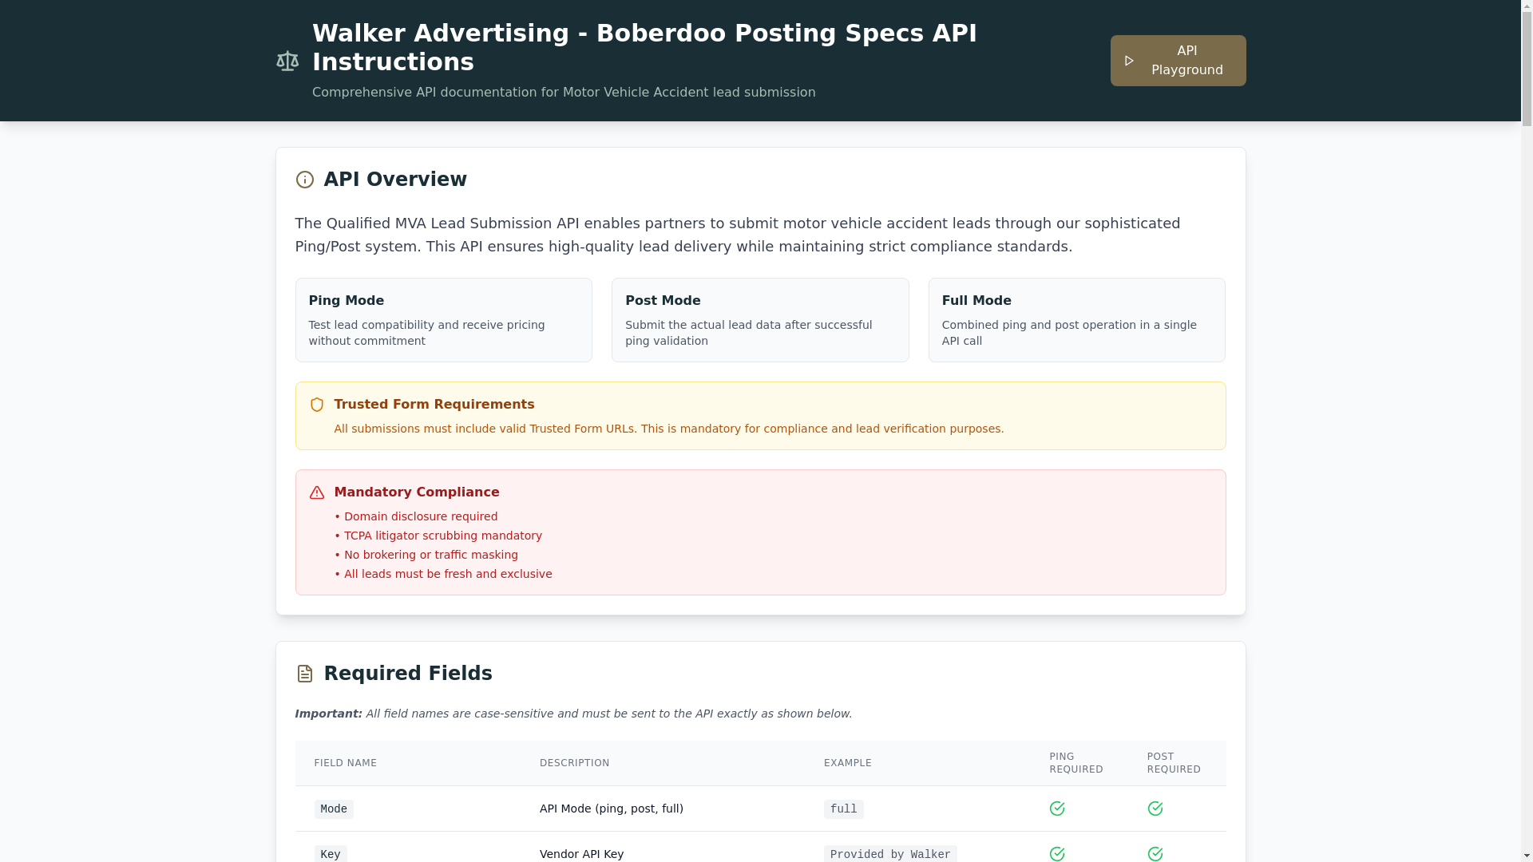The height and width of the screenshot is (862, 1533).
Task: Click the 'Vendor API Key' description
Action: pos(582,854)
